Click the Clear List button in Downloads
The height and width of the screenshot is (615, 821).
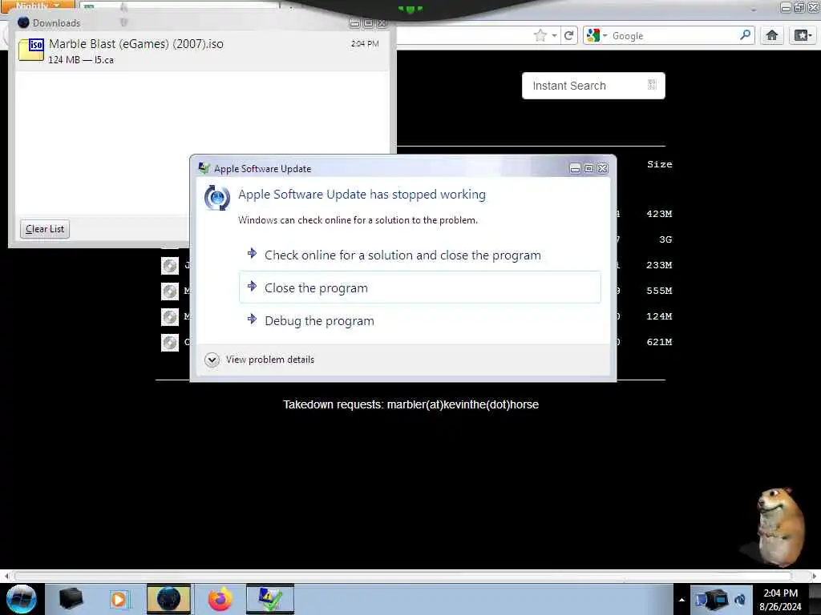(45, 229)
